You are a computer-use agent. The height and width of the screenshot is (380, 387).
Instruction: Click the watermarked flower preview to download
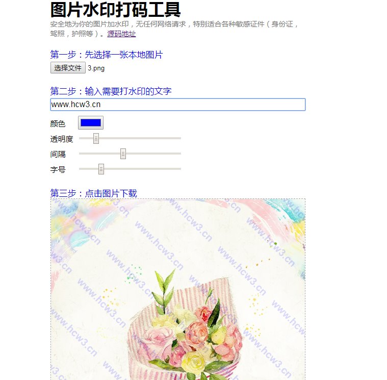tap(178, 289)
